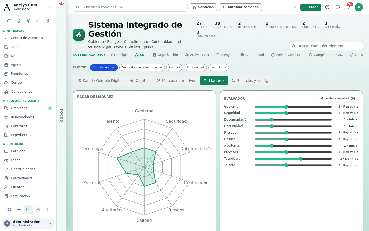369x231 pixels.
Task: Open Renovaciones in sidebar
Action: coord(28,117)
